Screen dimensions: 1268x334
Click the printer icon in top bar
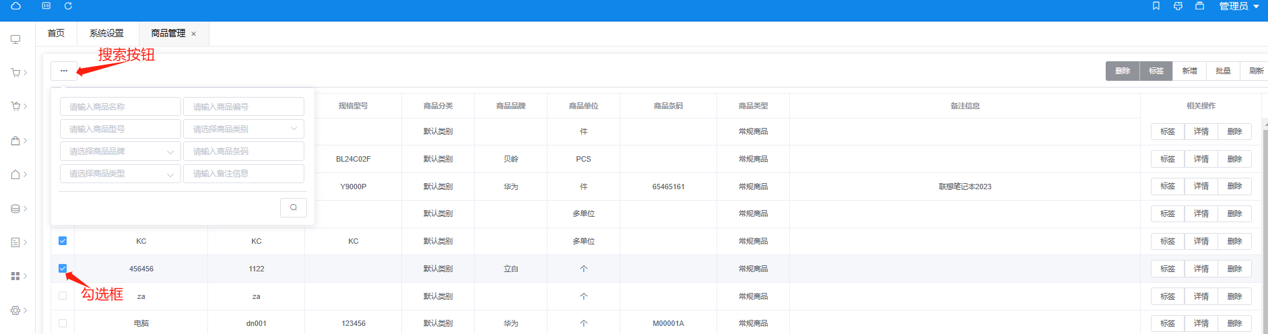tap(1178, 6)
